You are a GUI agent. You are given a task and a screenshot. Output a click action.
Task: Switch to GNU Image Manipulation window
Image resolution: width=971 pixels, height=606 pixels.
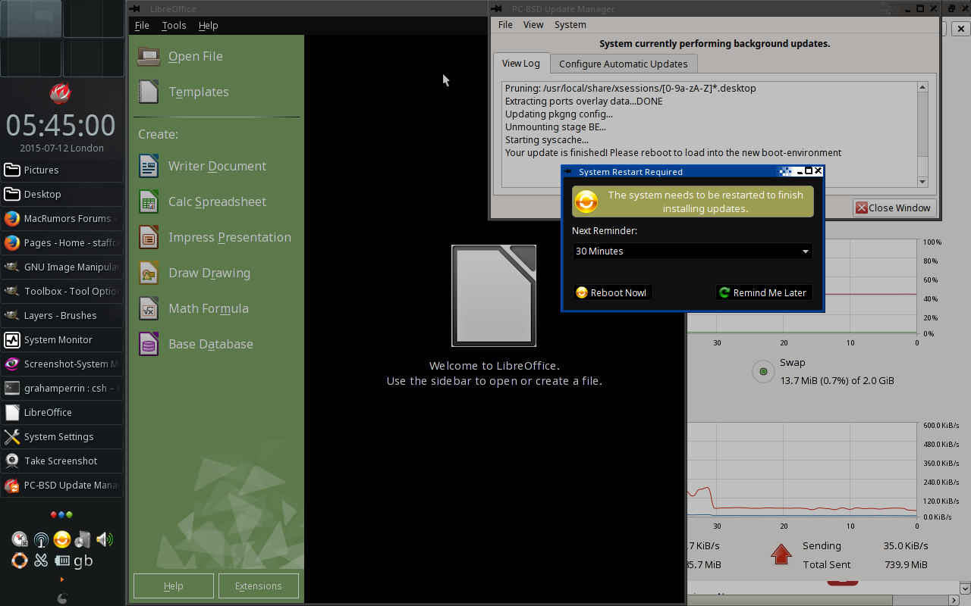[x=61, y=267]
